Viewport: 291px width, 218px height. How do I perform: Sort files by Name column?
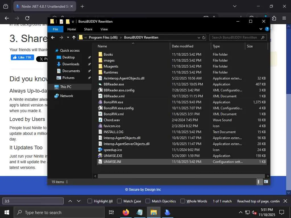tap(133, 46)
